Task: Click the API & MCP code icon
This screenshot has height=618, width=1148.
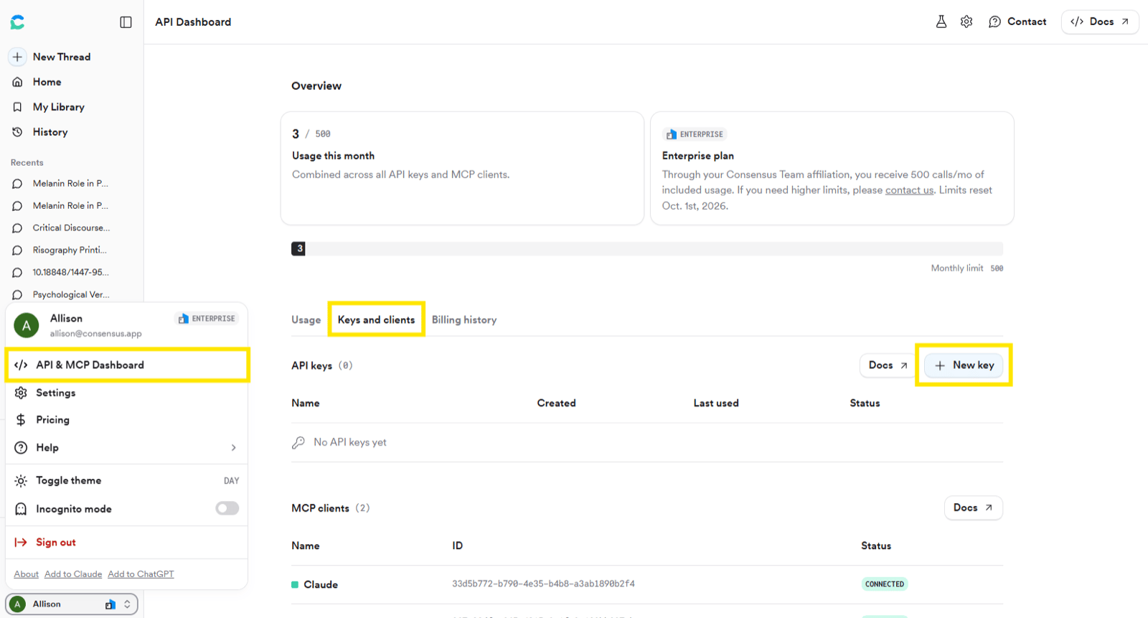Action: (x=21, y=365)
